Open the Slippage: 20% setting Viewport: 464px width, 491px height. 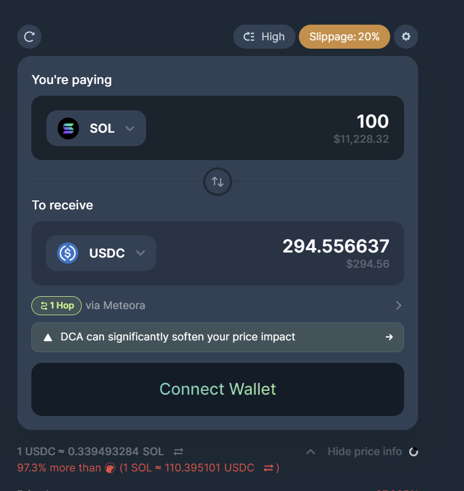(344, 37)
